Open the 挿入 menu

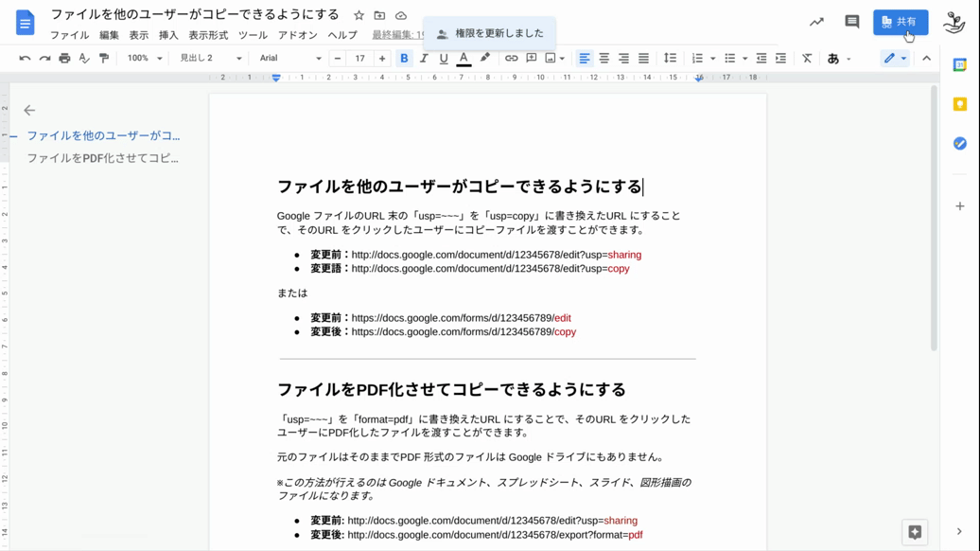pyautogui.click(x=168, y=35)
